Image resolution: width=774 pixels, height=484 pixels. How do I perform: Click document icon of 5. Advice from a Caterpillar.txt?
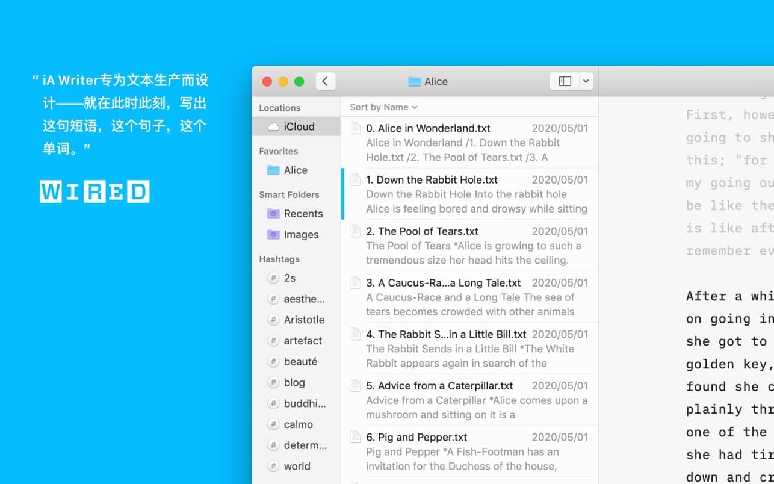356,385
